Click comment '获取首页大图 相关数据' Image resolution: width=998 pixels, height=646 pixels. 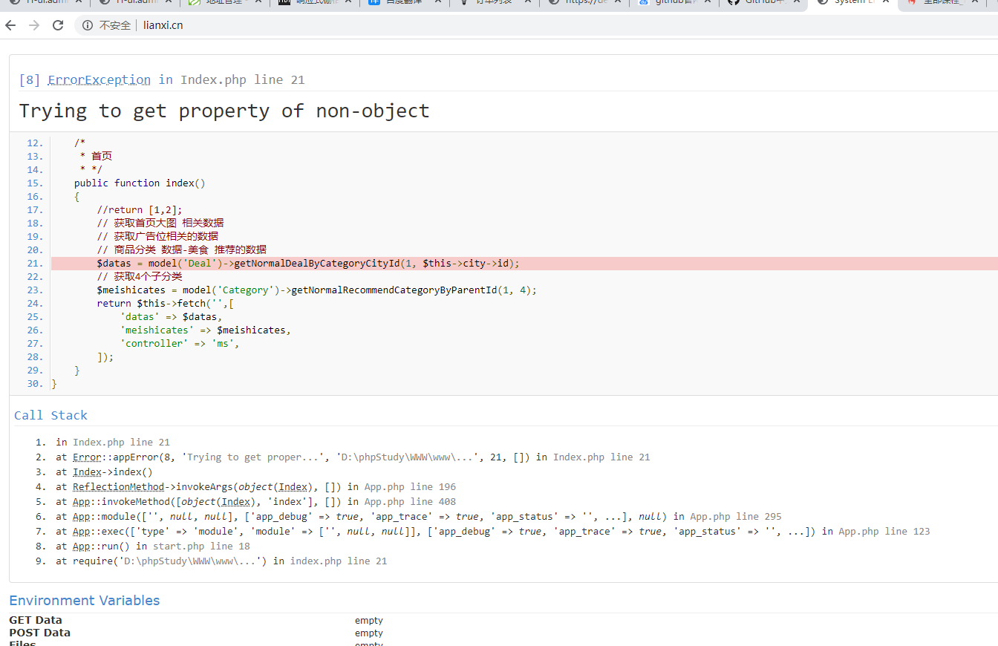tap(160, 223)
